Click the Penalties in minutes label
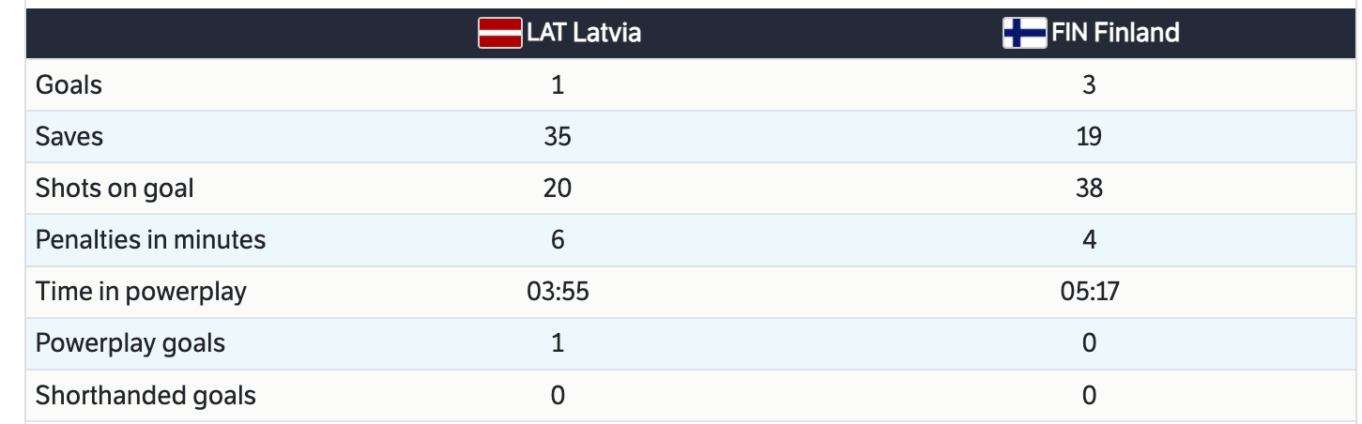1362x424 pixels. coord(150,240)
